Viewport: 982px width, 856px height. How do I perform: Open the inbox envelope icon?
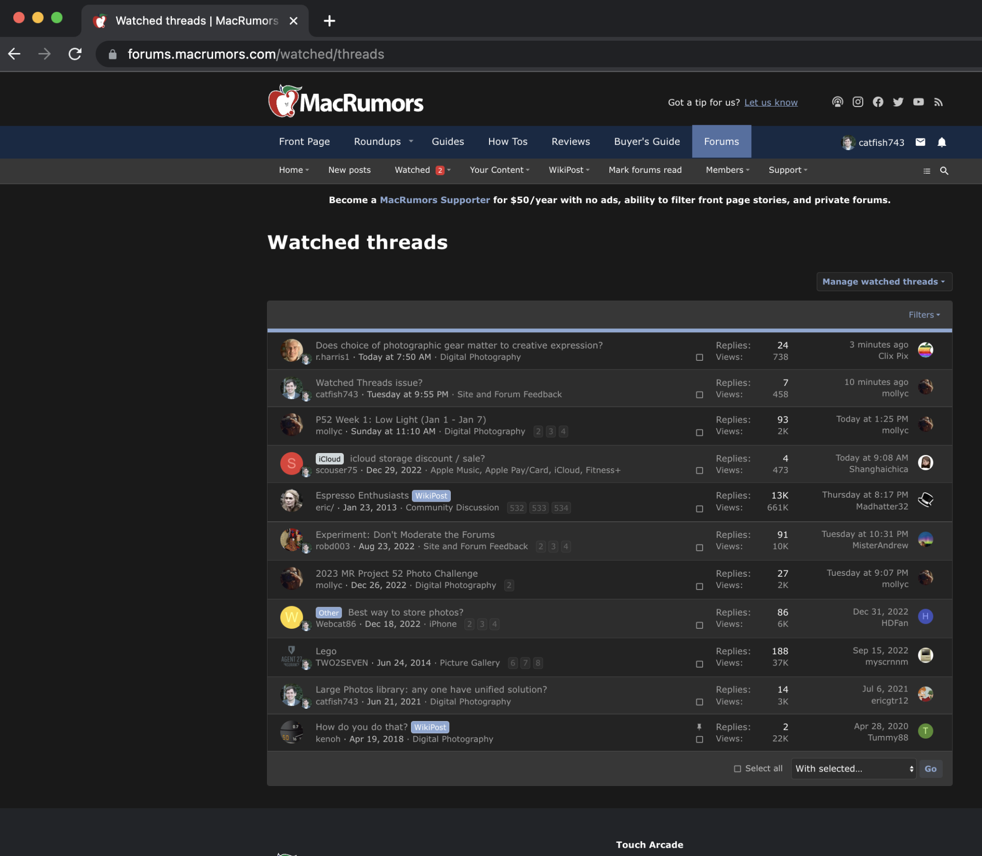[921, 142]
